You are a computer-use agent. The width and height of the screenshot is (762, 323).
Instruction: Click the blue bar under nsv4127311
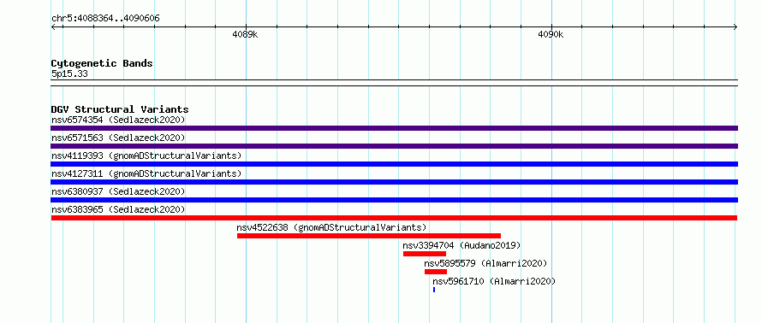[394, 182]
